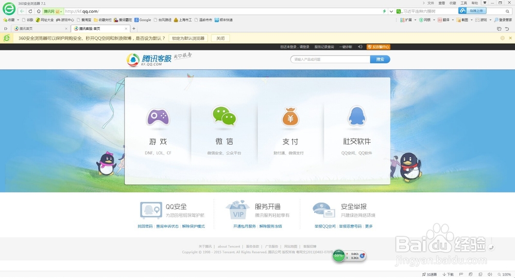This screenshot has height=278, width=515.
Task: Click the tab list window icon
Action: (499, 29)
